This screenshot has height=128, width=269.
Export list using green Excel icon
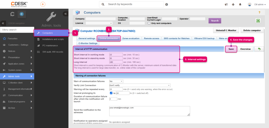pyautogui.click(x=258, y=21)
